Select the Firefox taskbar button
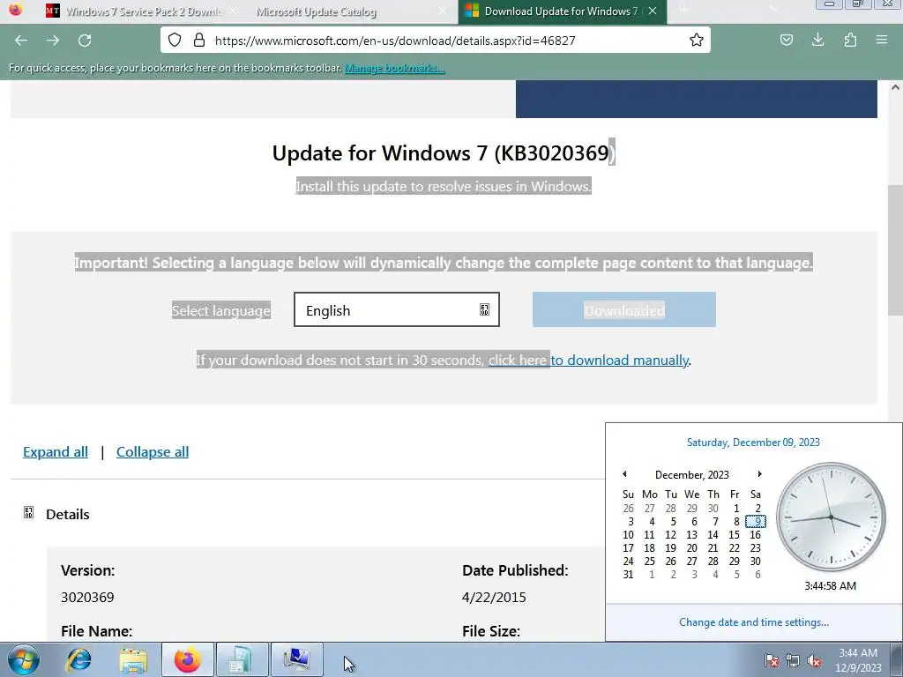Image resolution: width=903 pixels, height=677 pixels. 188,659
